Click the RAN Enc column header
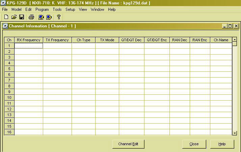The image size is (241, 152). point(200,40)
